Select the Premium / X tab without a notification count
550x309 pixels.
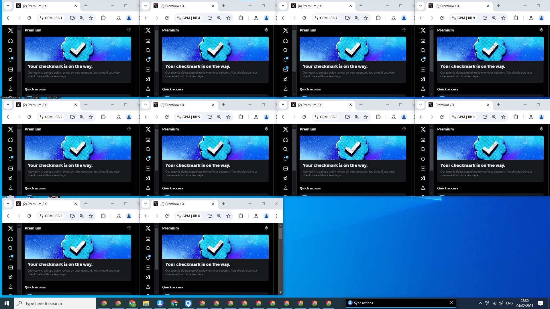[x=459, y=105]
